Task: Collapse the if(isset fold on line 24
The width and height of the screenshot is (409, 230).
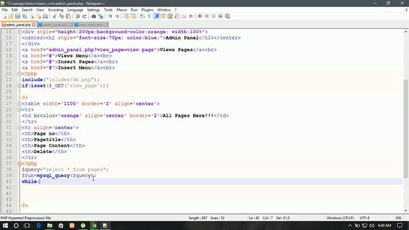Action: pos(20,86)
